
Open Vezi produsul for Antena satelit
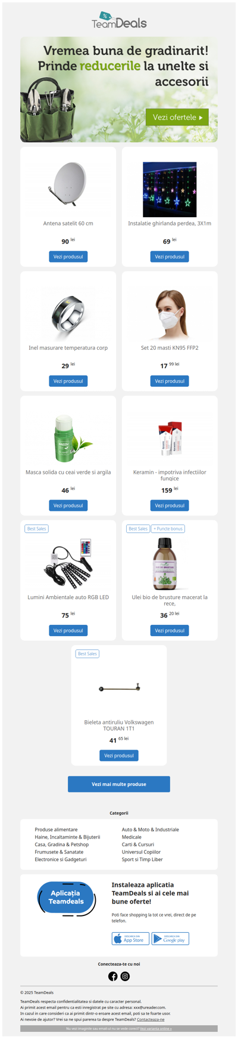tap(68, 257)
